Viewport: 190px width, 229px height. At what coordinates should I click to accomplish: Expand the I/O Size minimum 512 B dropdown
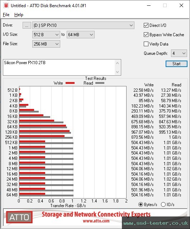pyautogui.click(x=46, y=35)
